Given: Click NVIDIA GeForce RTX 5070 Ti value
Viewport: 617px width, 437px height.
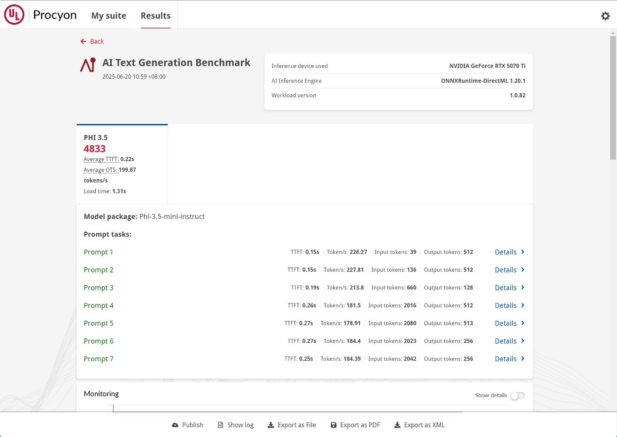Looking at the screenshot, I should click(487, 66).
